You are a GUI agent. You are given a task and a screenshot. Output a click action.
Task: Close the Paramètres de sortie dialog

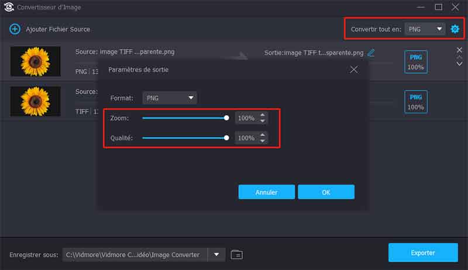(353, 70)
